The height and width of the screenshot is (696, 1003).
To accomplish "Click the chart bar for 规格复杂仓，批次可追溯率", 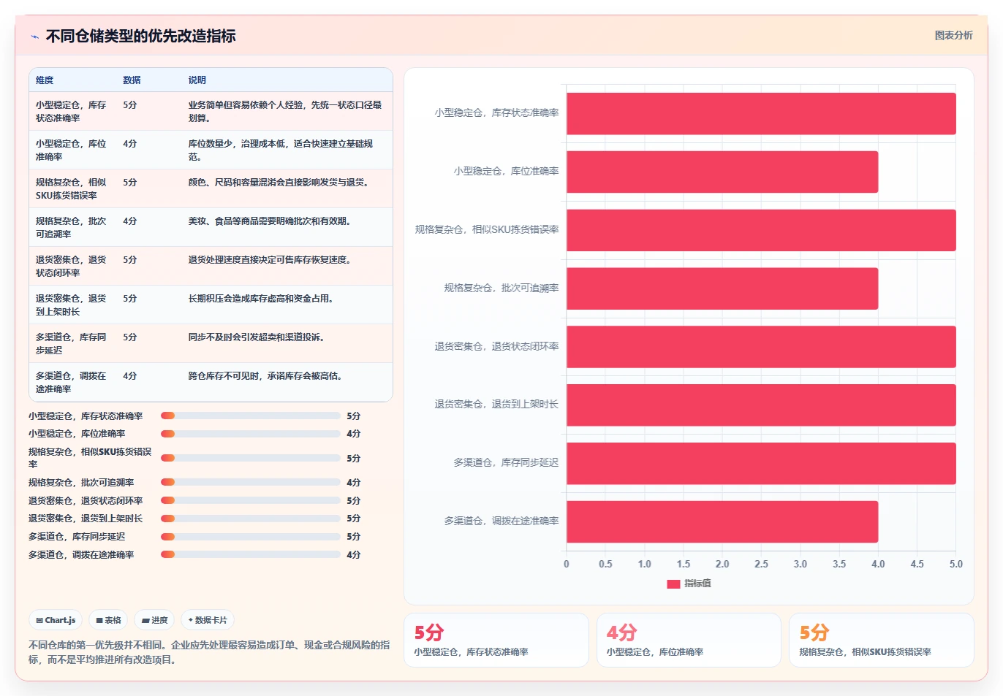I will (x=722, y=288).
